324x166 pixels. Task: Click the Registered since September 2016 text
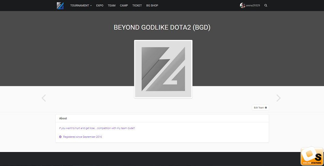pyautogui.click(x=82, y=137)
